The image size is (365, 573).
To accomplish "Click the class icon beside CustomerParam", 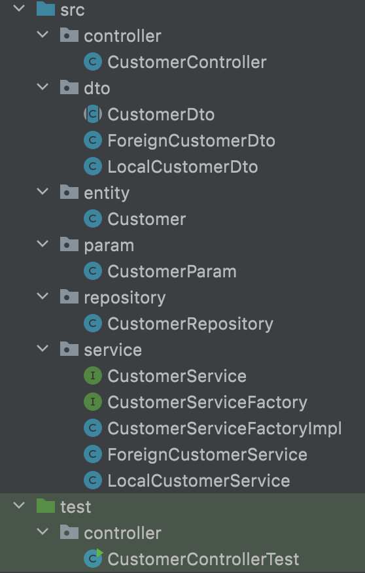I will click(x=93, y=271).
